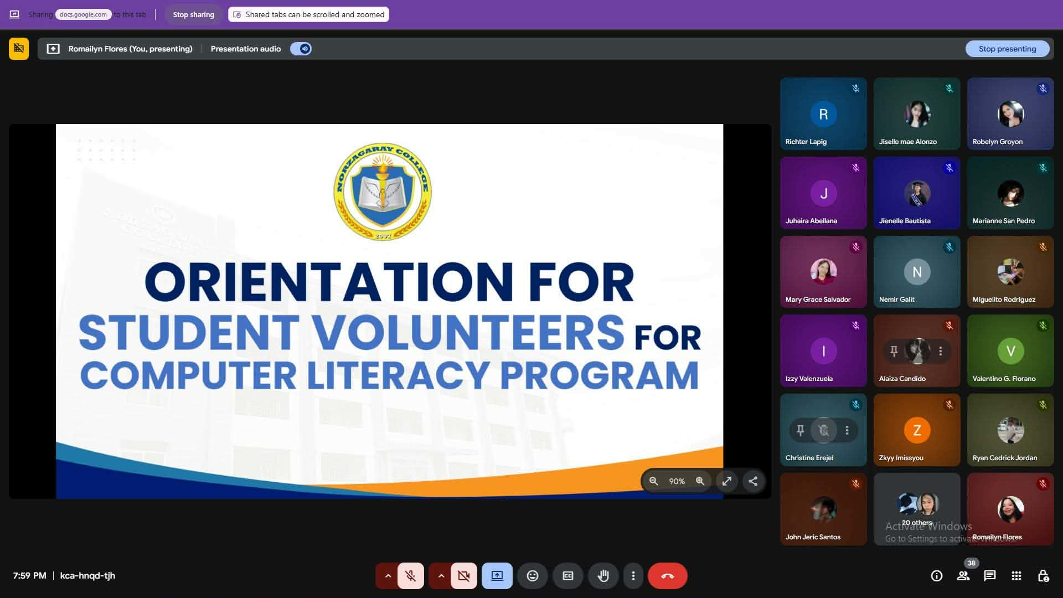
Task: Open the activities grid icon
Action: point(1016,576)
